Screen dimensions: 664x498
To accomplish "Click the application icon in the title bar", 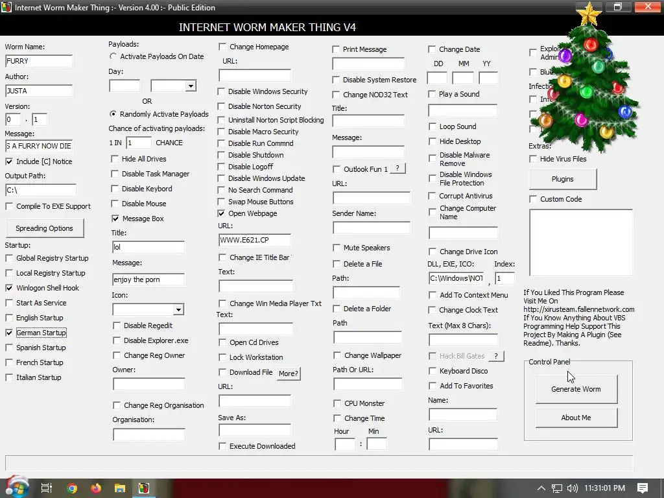I will pos(6,7).
